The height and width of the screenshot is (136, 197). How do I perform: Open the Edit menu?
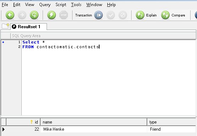17,5
